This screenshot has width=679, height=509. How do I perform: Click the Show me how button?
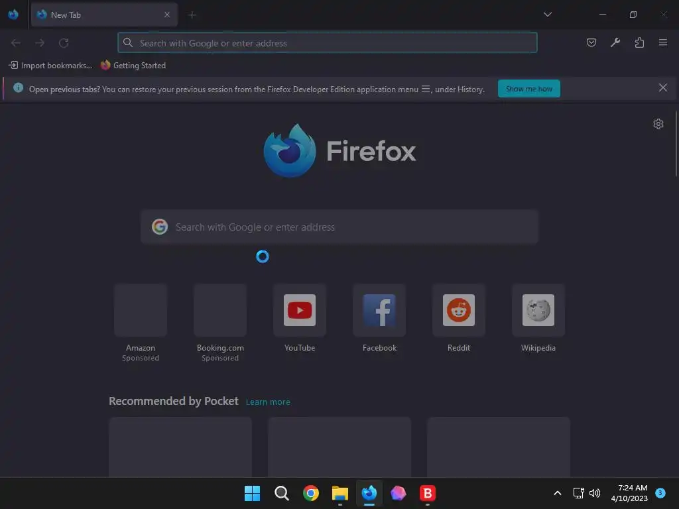(x=528, y=89)
